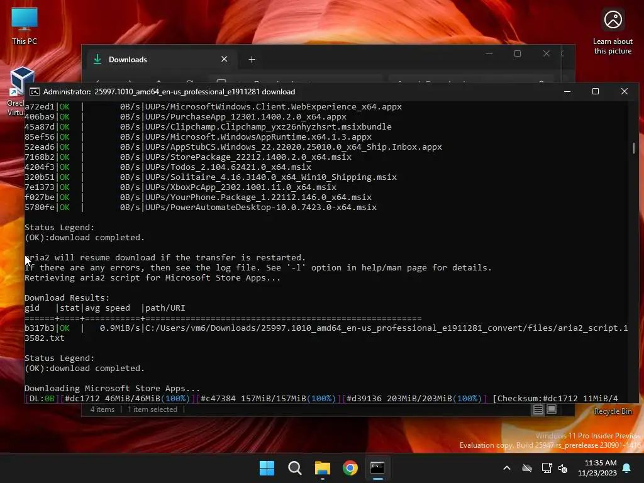Show hidden system tray icons

(507, 468)
